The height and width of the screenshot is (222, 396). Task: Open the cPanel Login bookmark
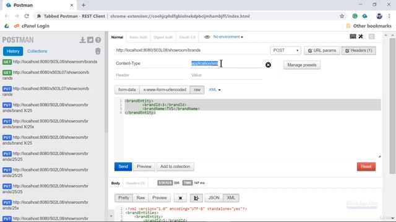(x=32, y=26)
